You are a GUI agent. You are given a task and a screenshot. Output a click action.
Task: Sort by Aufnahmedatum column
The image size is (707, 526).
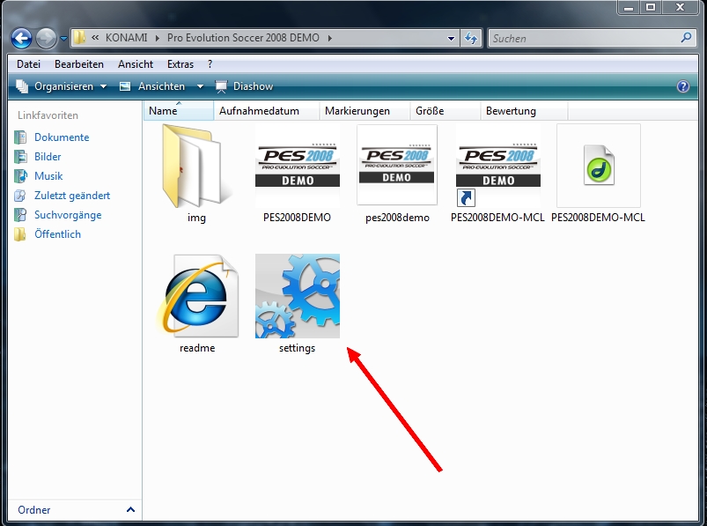click(x=267, y=111)
